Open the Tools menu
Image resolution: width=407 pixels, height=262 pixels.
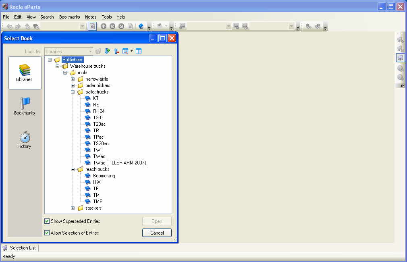(107, 17)
